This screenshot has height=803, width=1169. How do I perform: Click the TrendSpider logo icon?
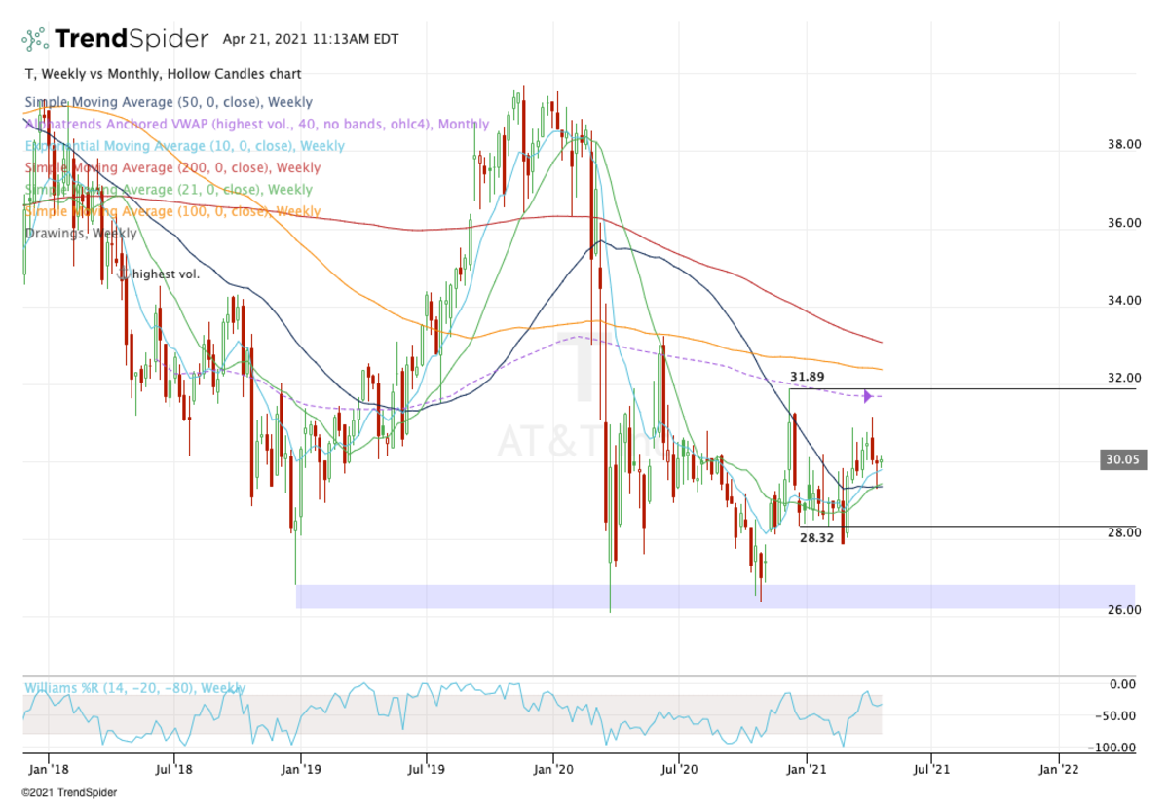coord(35,39)
